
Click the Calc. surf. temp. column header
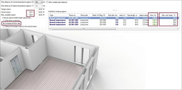(x=169, y=15)
